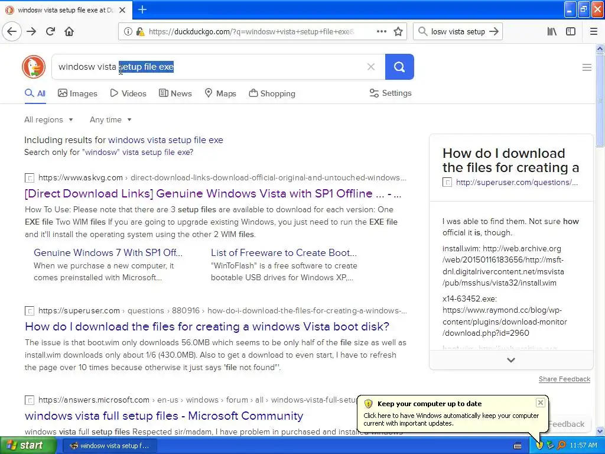The height and width of the screenshot is (454, 605).
Task: Open '[Direct Download Links] Genuine Windows Vista' result
Action: click(x=213, y=193)
